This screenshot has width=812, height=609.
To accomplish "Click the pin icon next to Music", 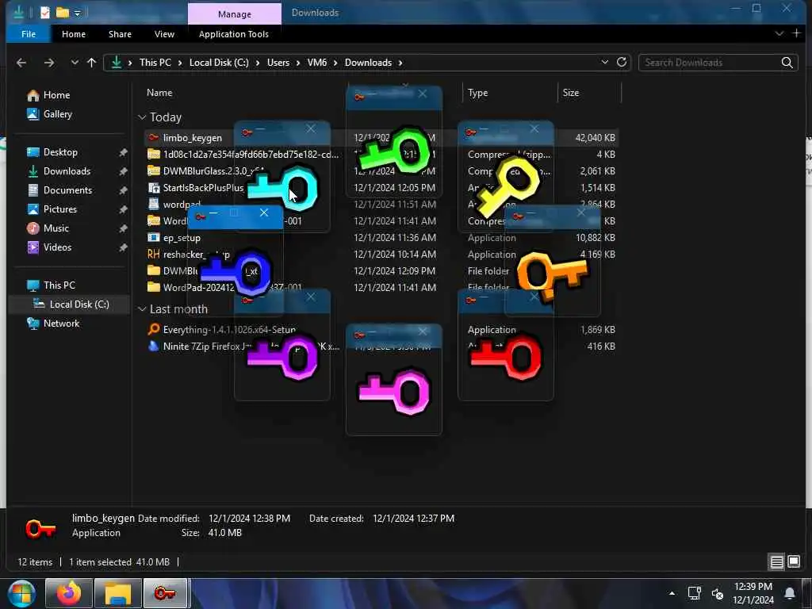I will (x=123, y=228).
